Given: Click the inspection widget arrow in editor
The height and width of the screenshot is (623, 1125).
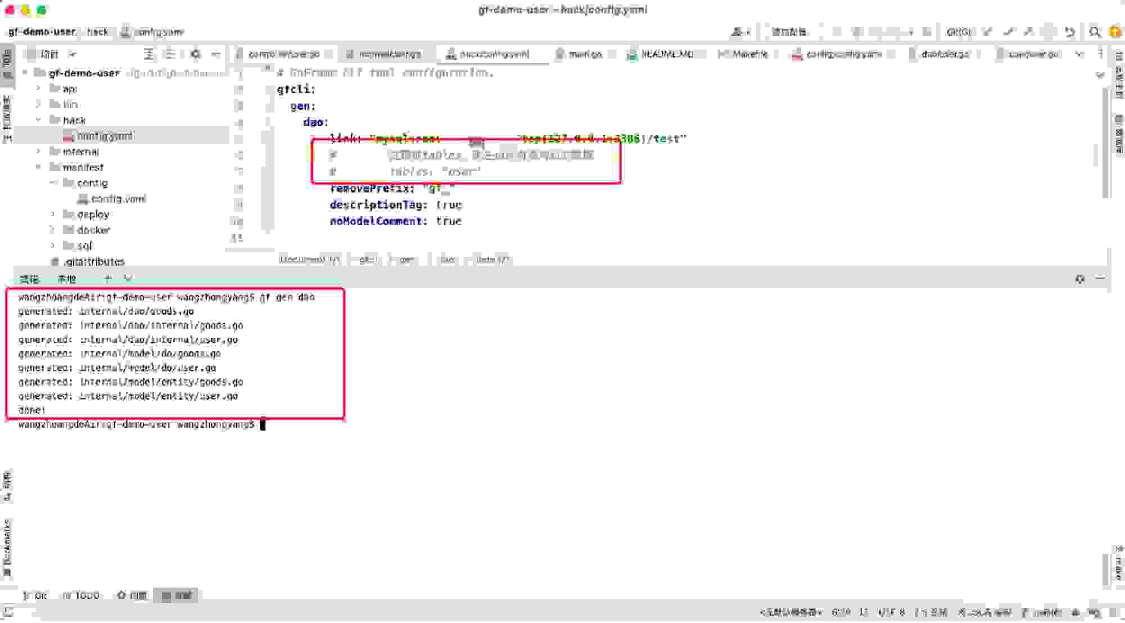Looking at the screenshot, I should click(1100, 75).
